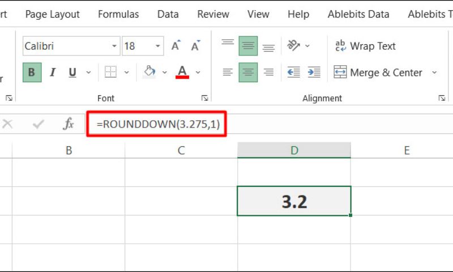Open Merge & Center dropdown arrow
Screen dimensions: 453x272
(434, 73)
